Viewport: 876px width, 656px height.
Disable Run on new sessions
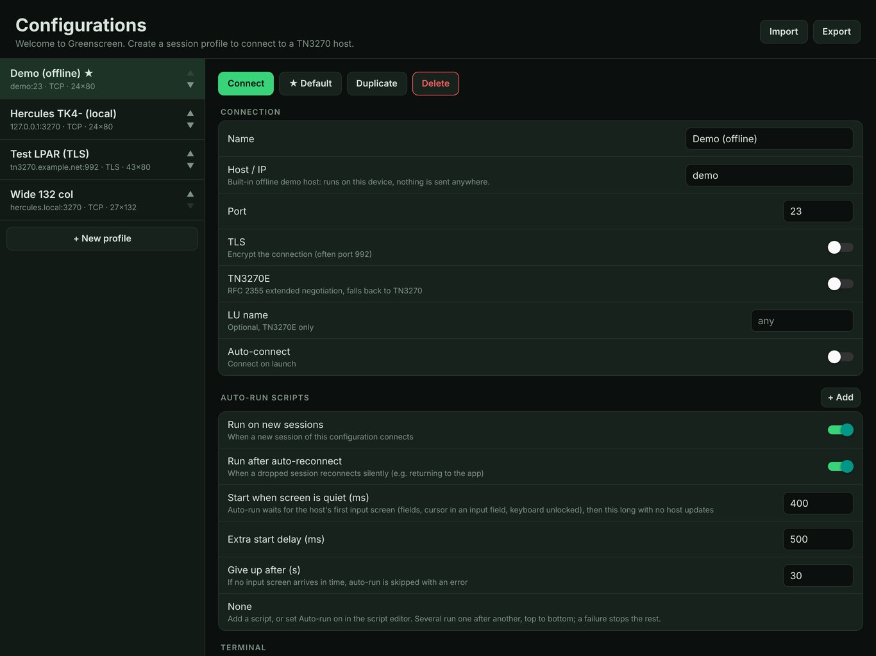pyautogui.click(x=840, y=430)
